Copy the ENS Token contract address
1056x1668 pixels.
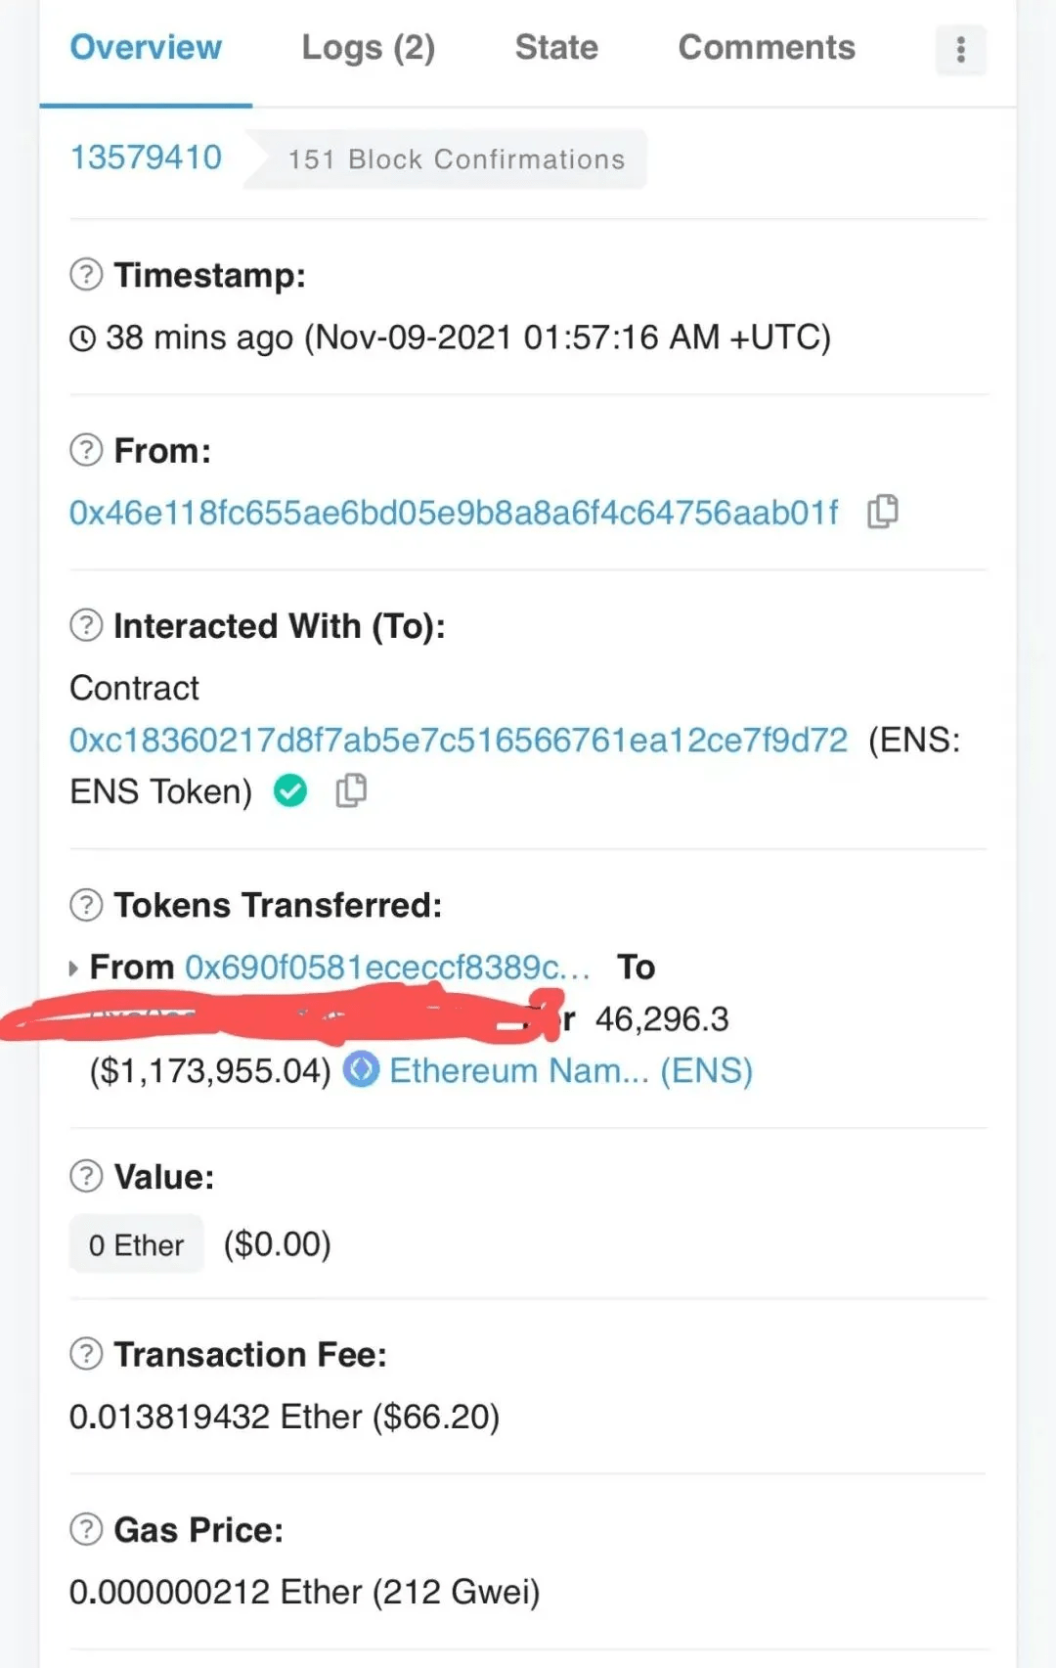(351, 789)
